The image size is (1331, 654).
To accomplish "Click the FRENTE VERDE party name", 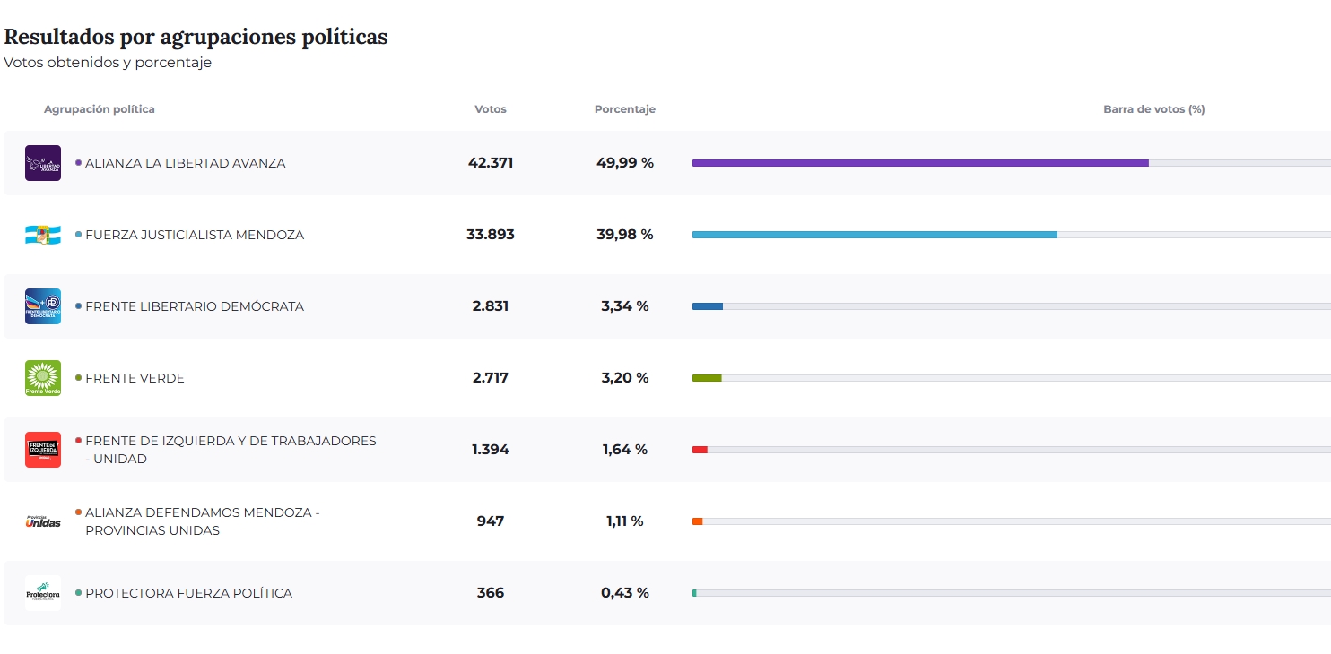I will pyautogui.click(x=135, y=378).
